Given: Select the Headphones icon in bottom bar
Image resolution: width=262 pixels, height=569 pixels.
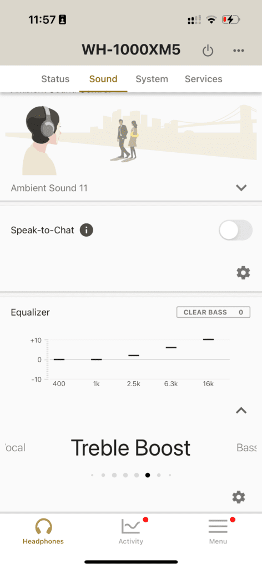Looking at the screenshot, I should 43,526.
